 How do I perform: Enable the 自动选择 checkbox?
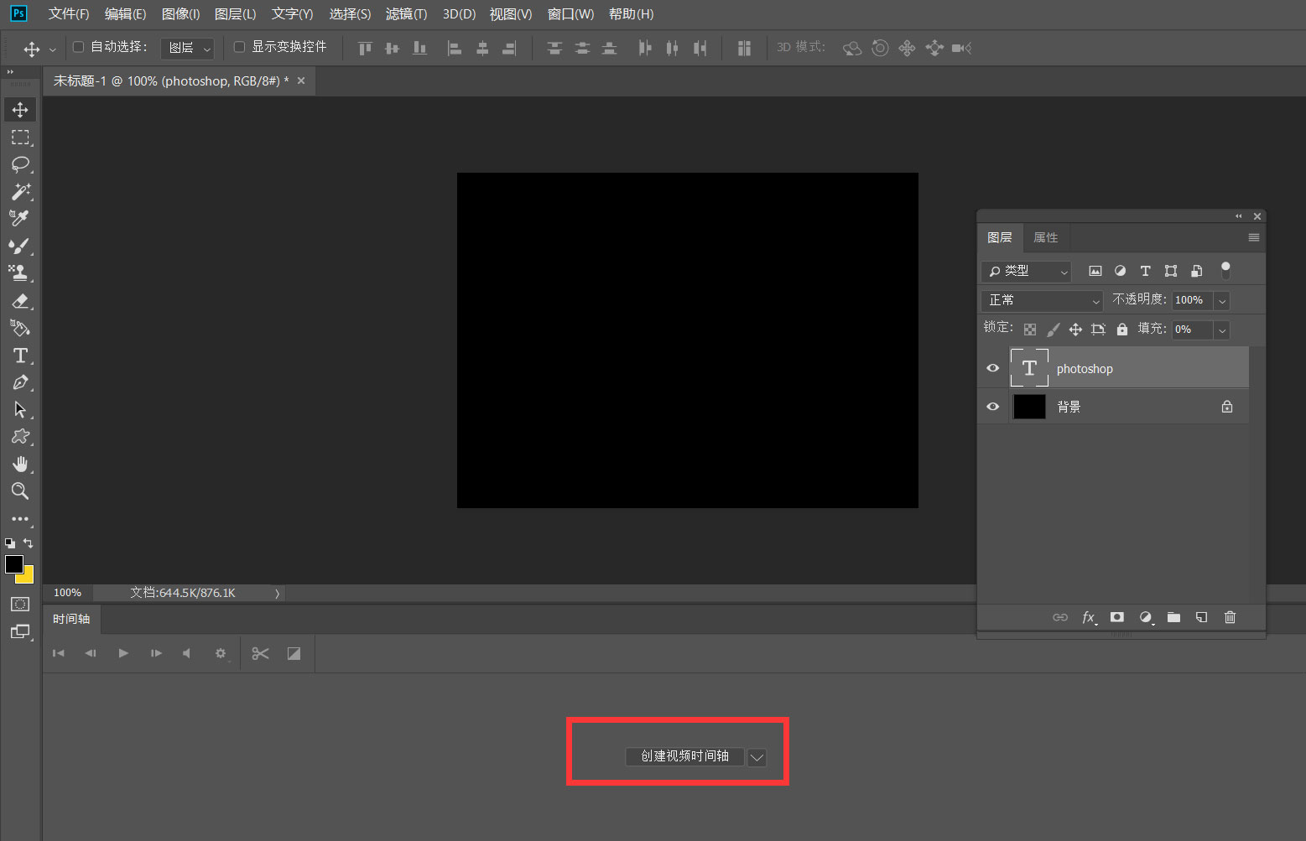point(79,47)
